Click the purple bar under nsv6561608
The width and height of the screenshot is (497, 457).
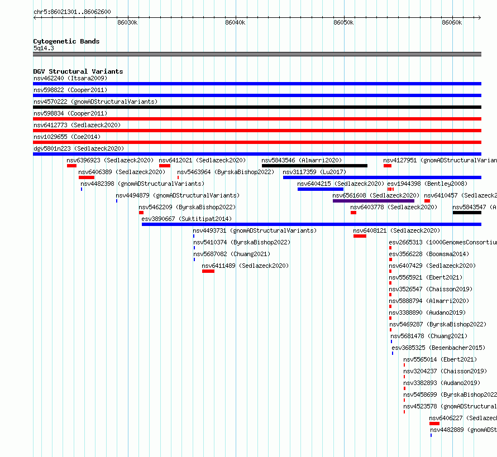coord(374,201)
